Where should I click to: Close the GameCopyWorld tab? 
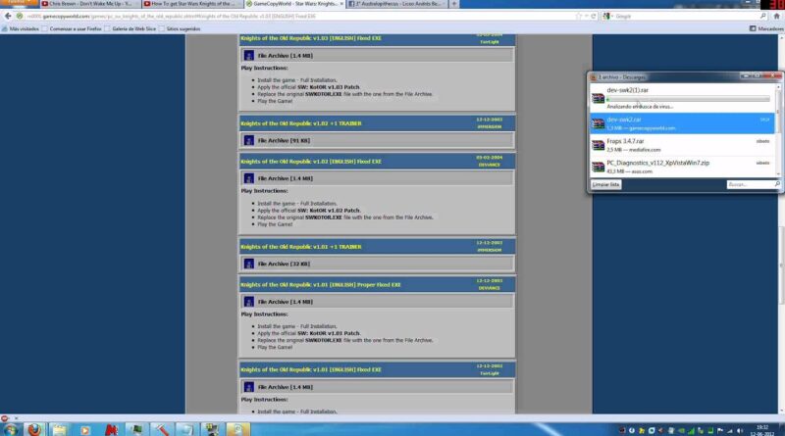click(341, 4)
